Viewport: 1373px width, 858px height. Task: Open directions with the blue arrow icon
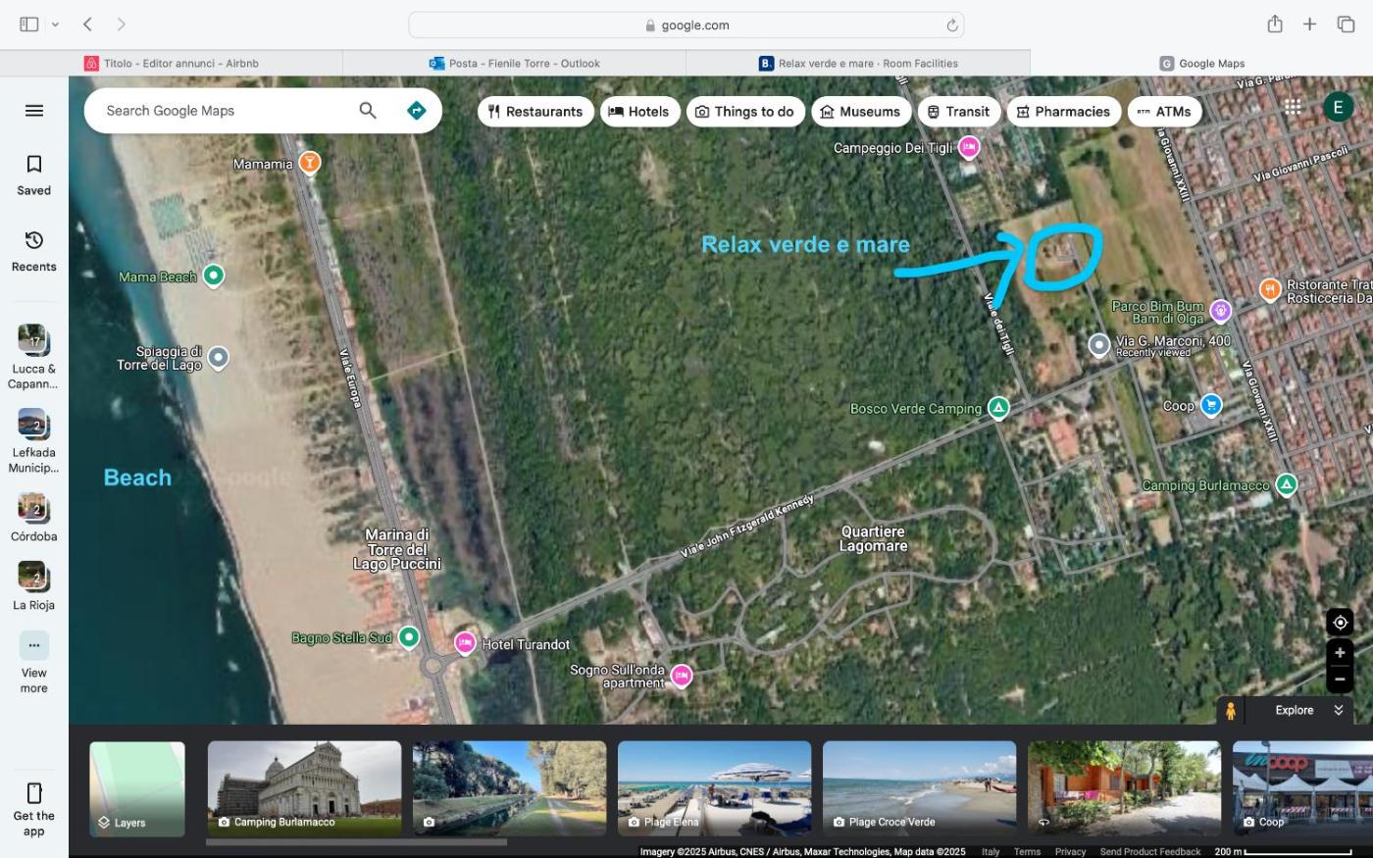click(x=416, y=111)
